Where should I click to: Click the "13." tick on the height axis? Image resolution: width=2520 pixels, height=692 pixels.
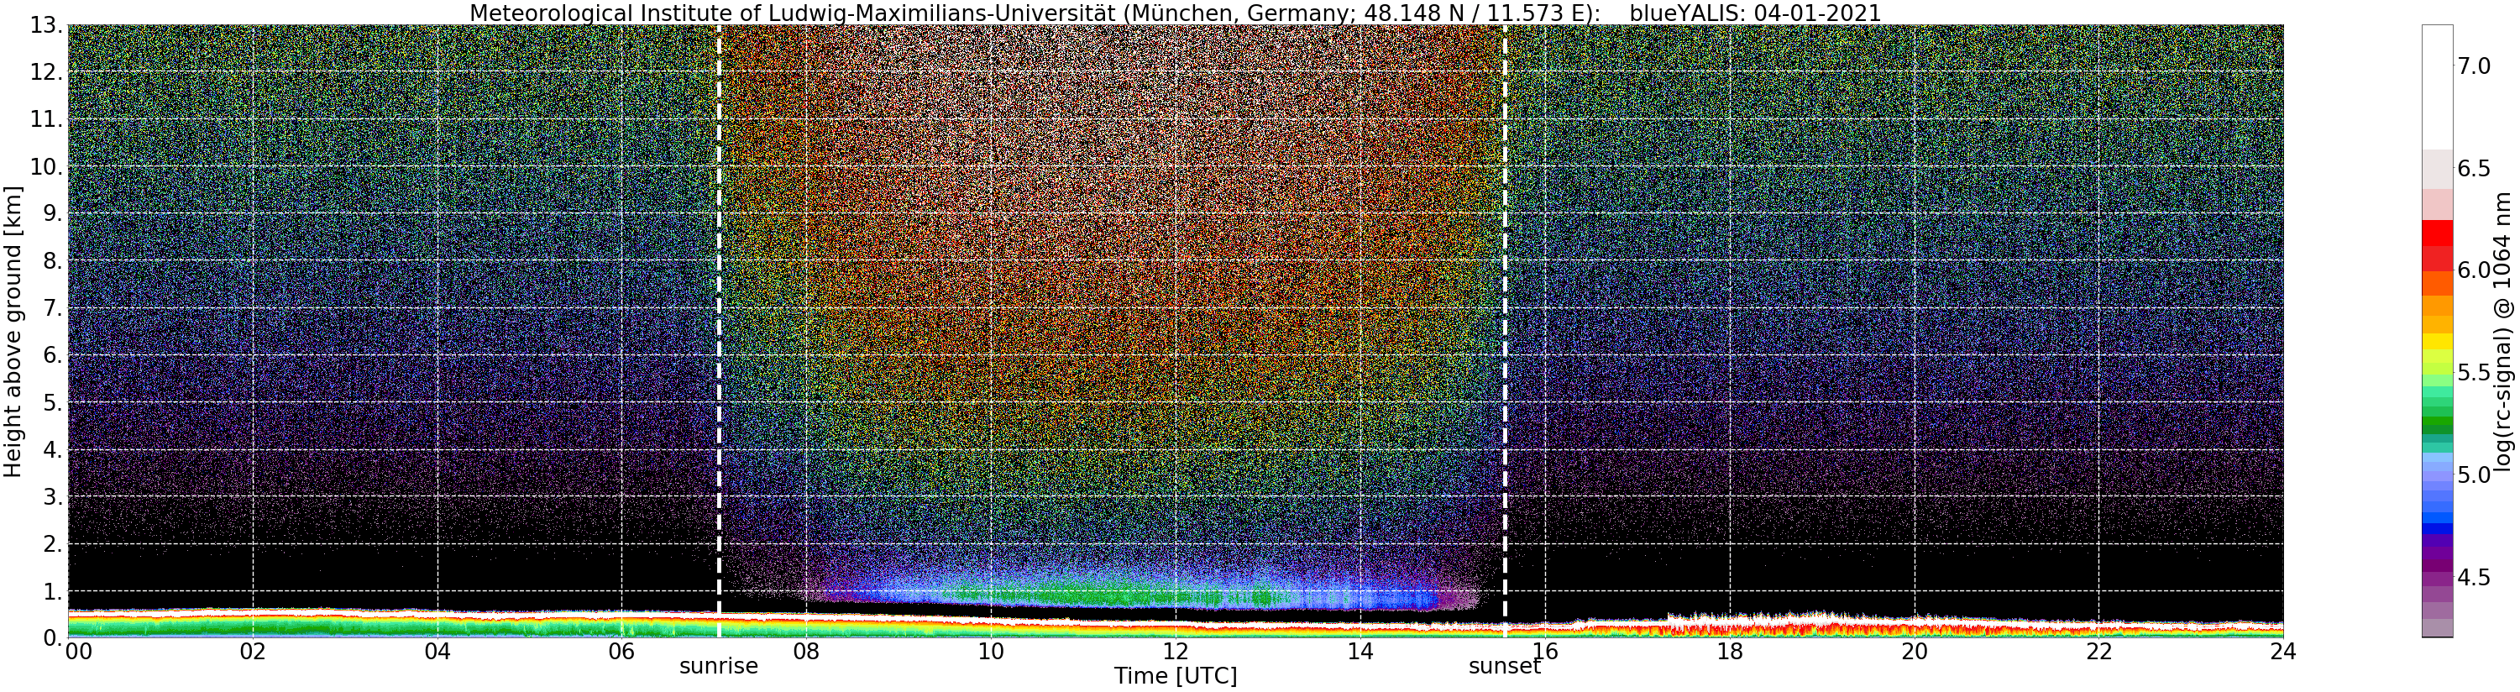coord(46,25)
